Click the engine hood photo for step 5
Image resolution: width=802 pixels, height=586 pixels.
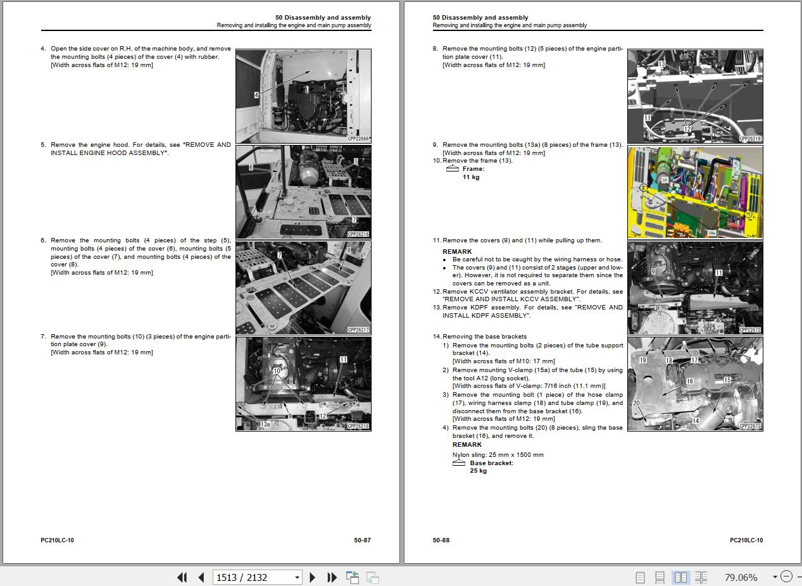303,192
